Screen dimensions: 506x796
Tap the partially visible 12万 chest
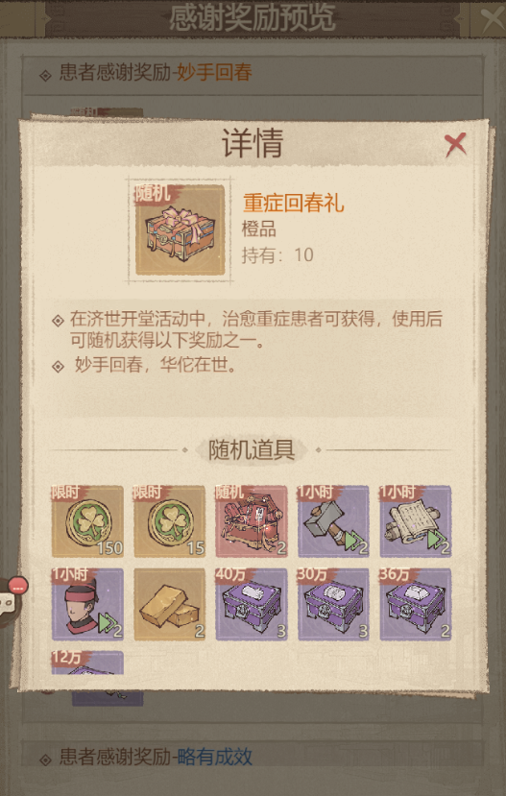87,663
